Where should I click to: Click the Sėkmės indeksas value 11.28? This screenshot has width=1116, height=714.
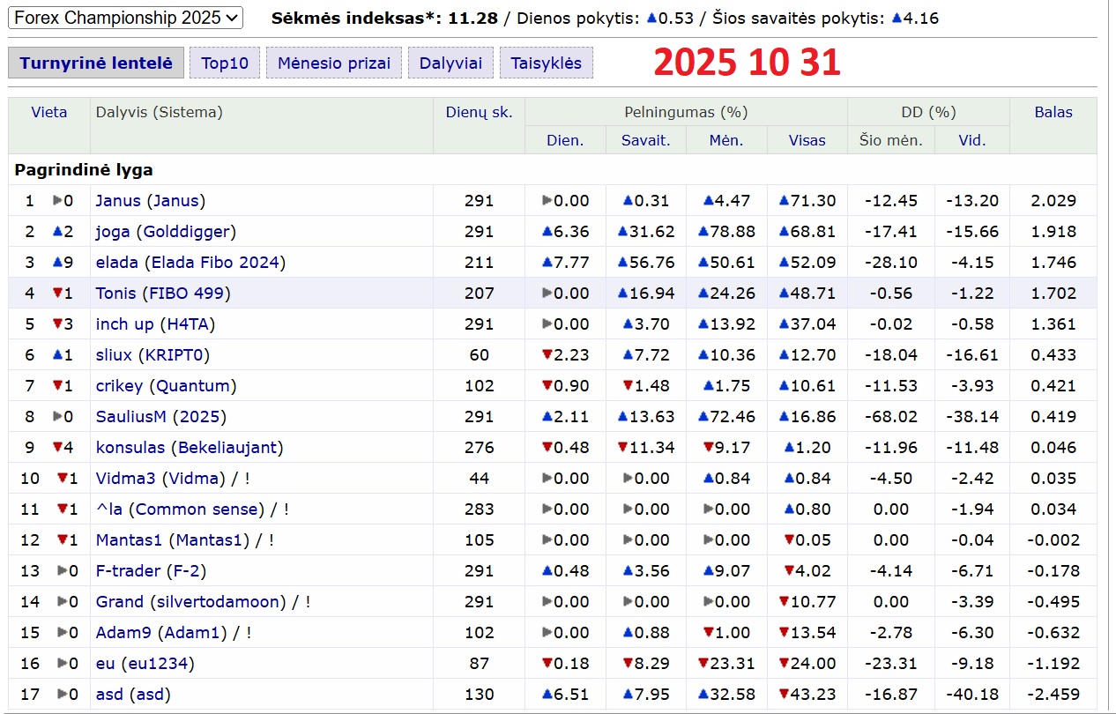pos(472,18)
